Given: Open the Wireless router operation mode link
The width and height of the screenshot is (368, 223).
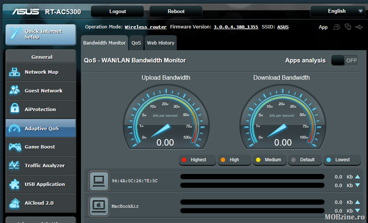Looking at the screenshot, I should 146,27.
